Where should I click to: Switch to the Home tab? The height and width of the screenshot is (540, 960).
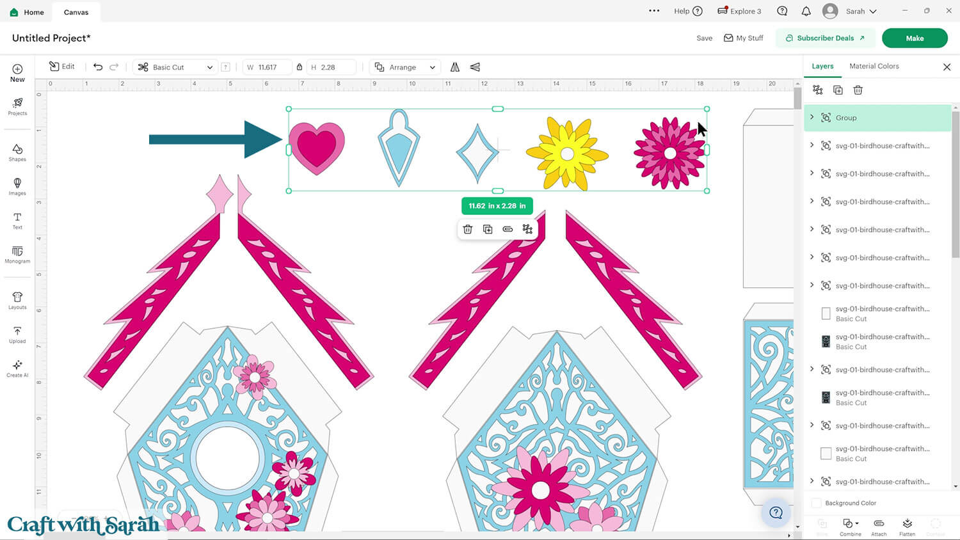pyautogui.click(x=27, y=12)
